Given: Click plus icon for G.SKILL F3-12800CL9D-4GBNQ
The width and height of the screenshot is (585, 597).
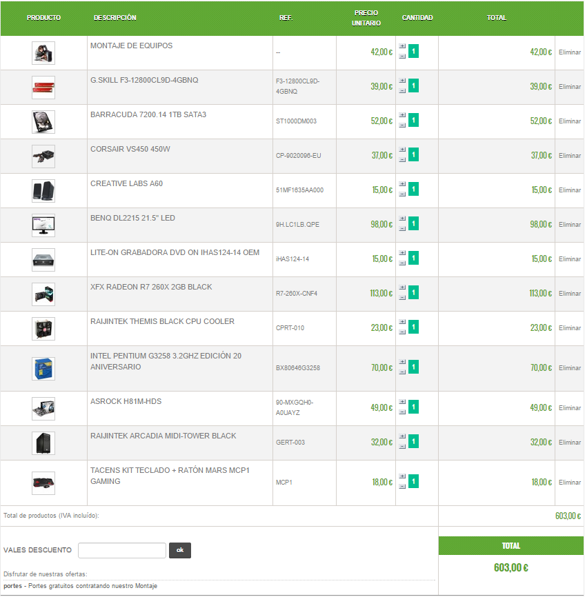Looking at the screenshot, I should [x=402, y=81].
